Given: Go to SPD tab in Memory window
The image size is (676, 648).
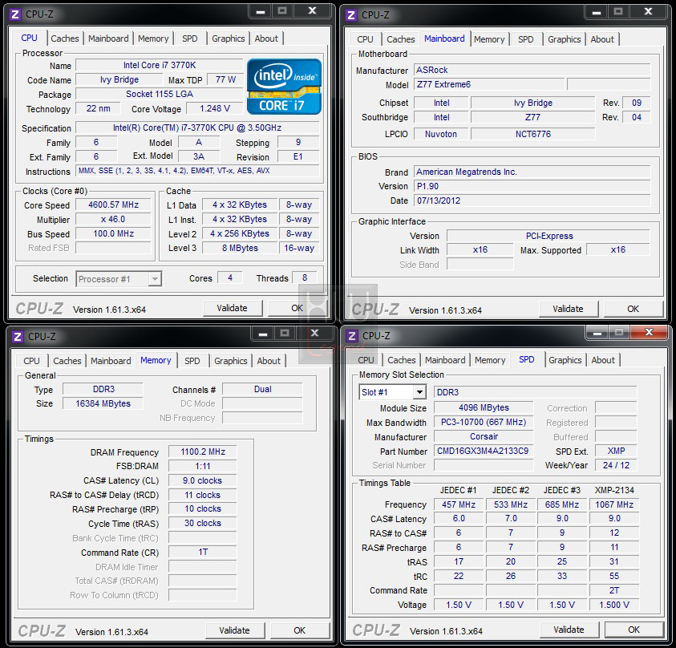Looking at the screenshot, I should click(x=192, y=361).
